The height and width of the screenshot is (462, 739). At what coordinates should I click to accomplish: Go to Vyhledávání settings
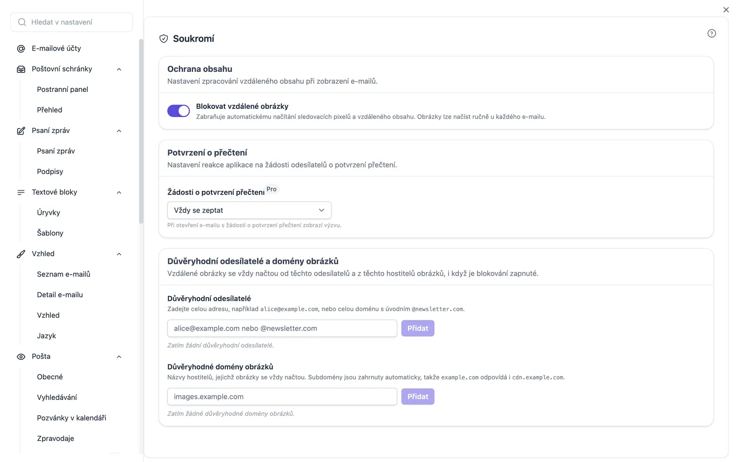[x=57, y=397]
